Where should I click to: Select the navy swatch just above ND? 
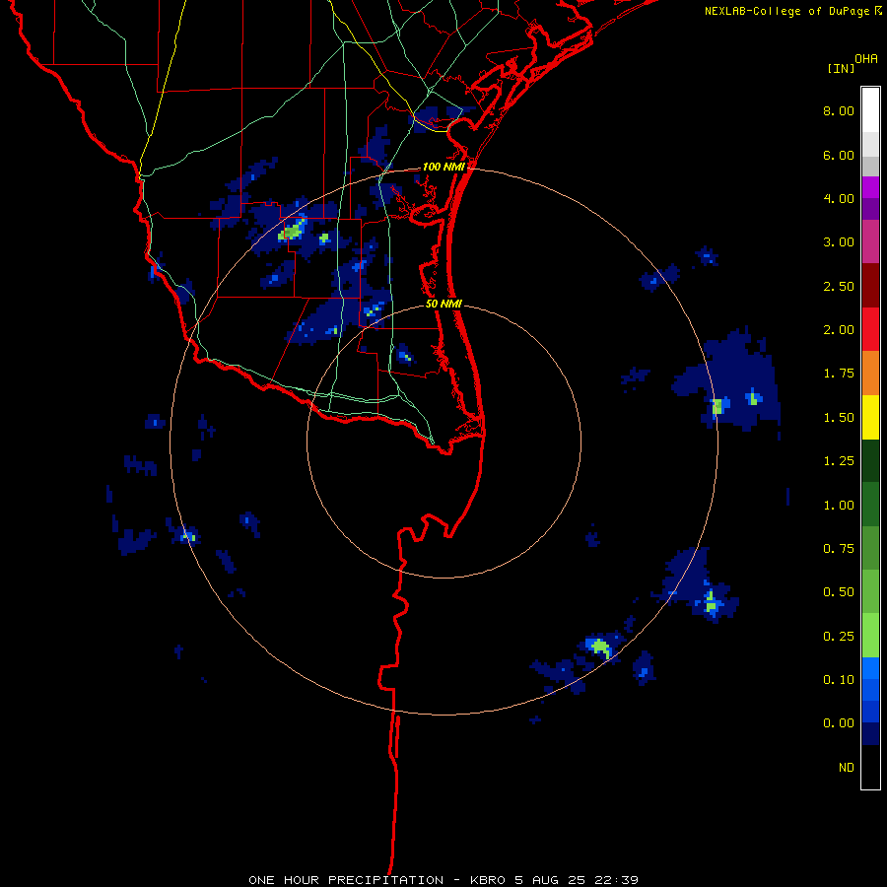[x=870, y=734]
